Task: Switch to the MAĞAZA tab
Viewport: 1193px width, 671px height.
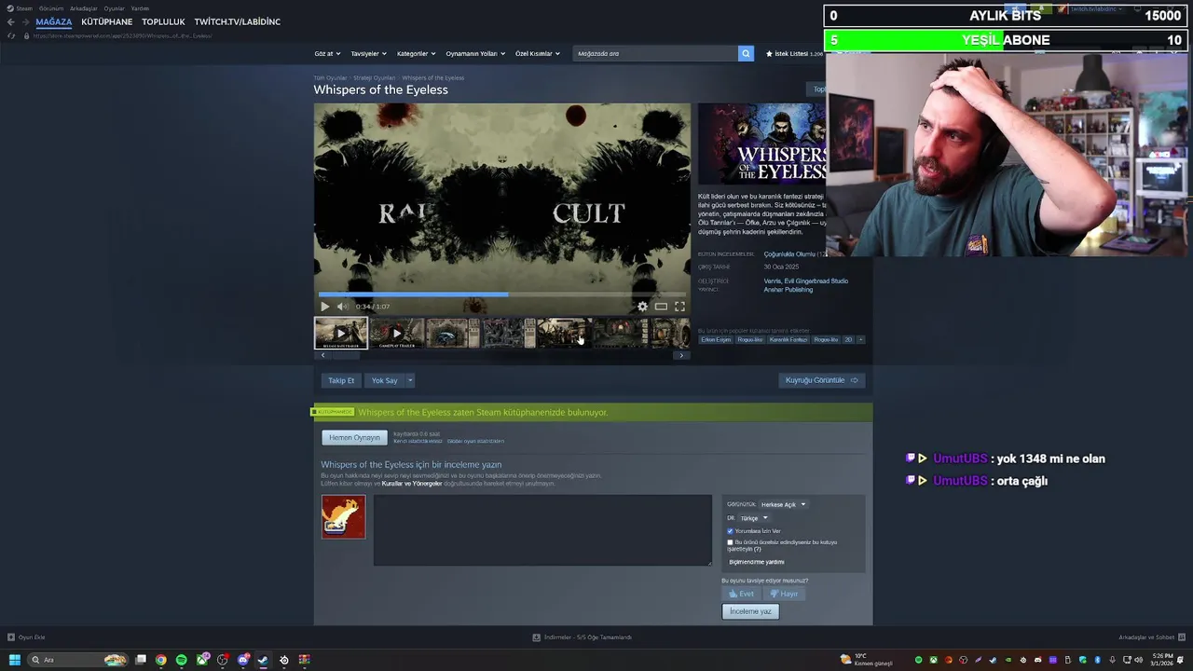Action: point(54,21)
